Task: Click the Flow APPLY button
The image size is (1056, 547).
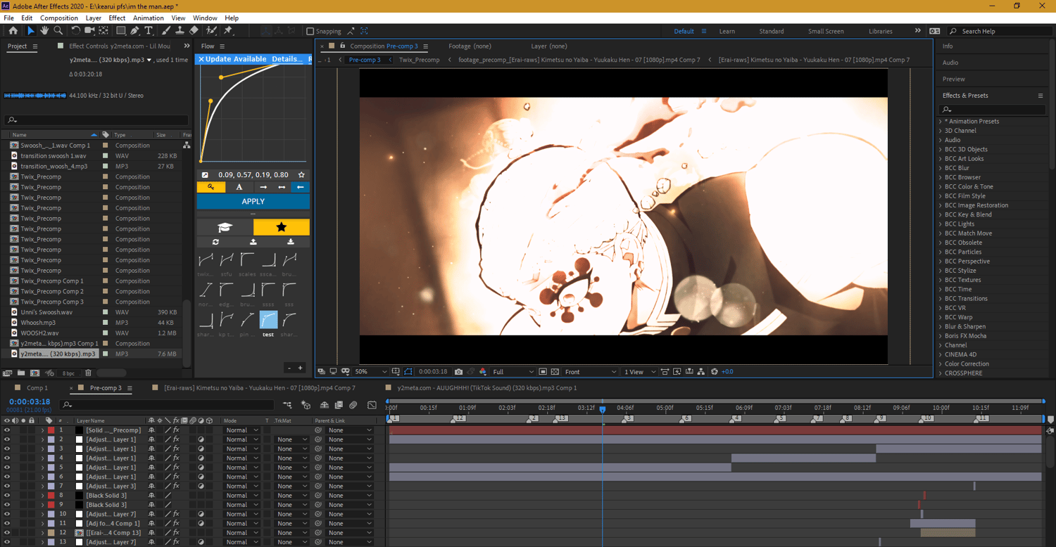Action: (x=253, y=201)
